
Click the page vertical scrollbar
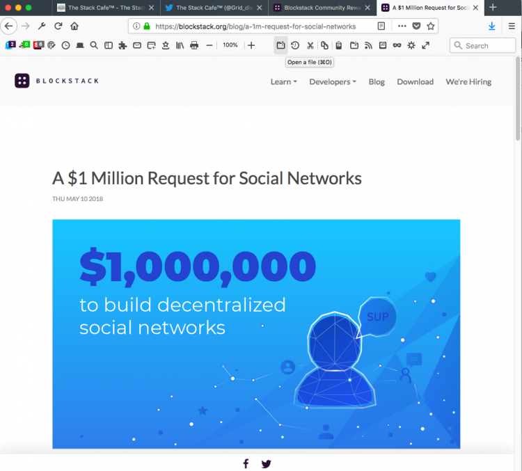518,98
